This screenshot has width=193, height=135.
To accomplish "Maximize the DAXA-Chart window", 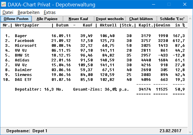I will (169, 5).
